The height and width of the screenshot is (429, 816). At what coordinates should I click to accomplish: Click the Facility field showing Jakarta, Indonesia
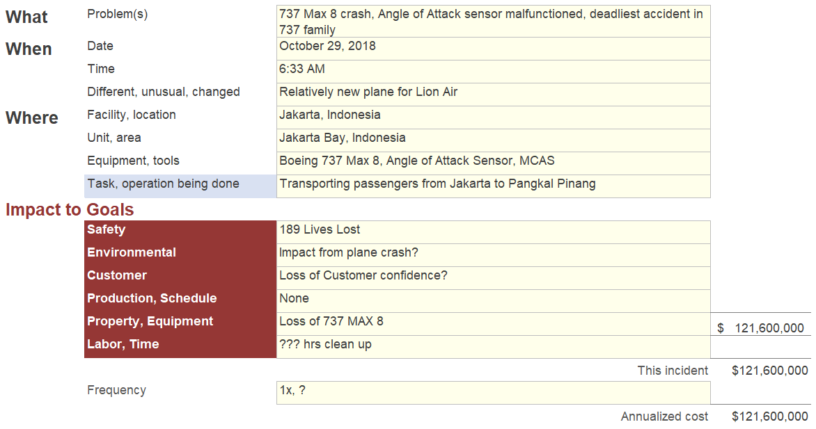(x=493, y=115)
